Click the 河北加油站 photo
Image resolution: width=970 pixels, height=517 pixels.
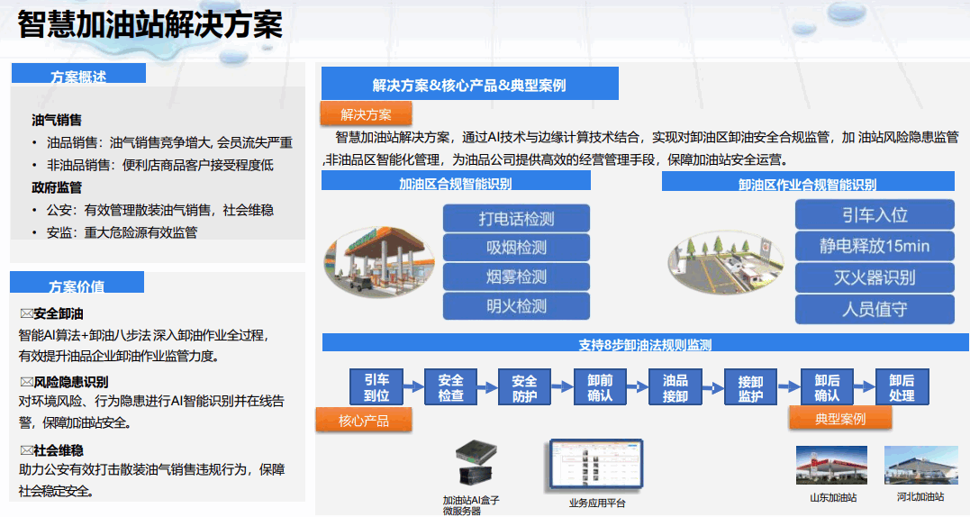(920, 467)
